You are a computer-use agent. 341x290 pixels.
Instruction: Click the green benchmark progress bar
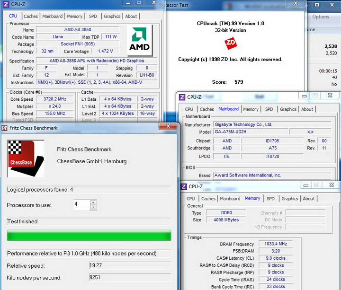(x=89, y=236)
